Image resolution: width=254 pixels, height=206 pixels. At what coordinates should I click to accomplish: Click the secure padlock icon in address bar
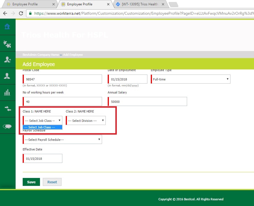tap(30, 13)
